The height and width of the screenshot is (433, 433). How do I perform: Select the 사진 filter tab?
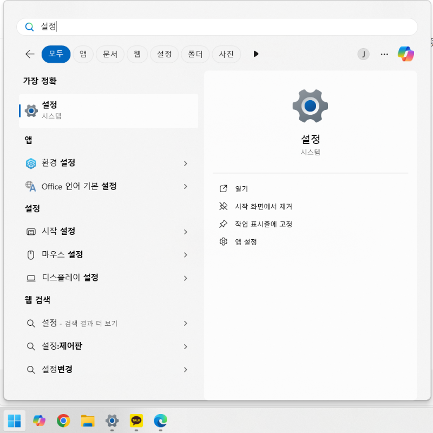pos(226,54)
